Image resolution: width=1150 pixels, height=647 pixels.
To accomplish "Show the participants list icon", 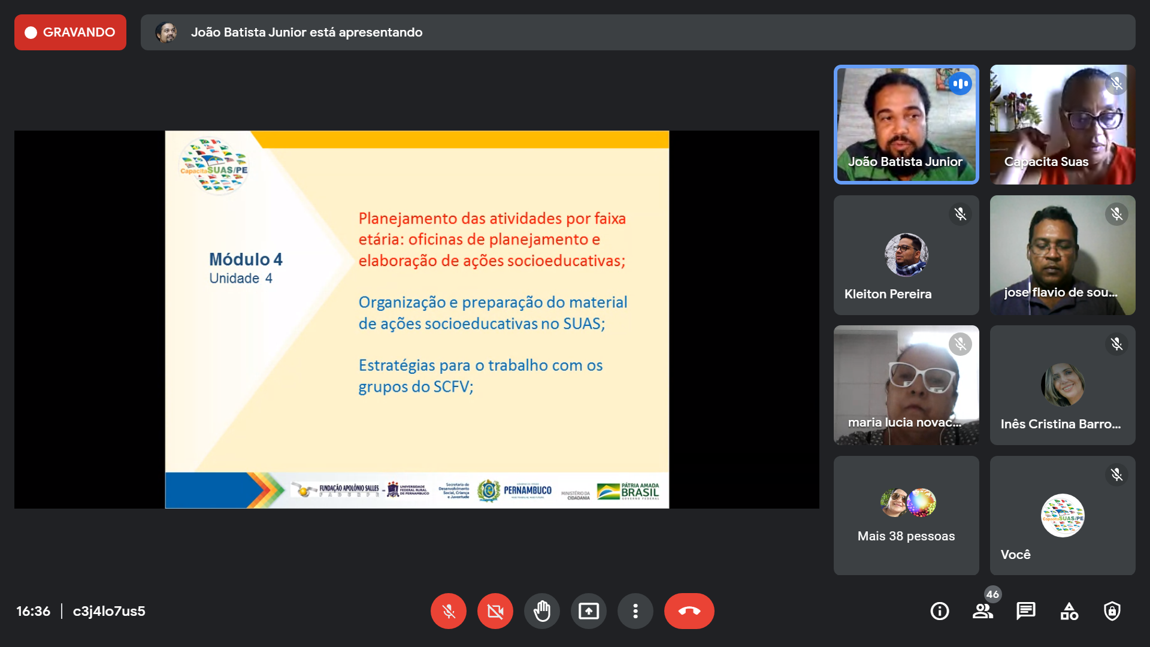I will [982, 611].
